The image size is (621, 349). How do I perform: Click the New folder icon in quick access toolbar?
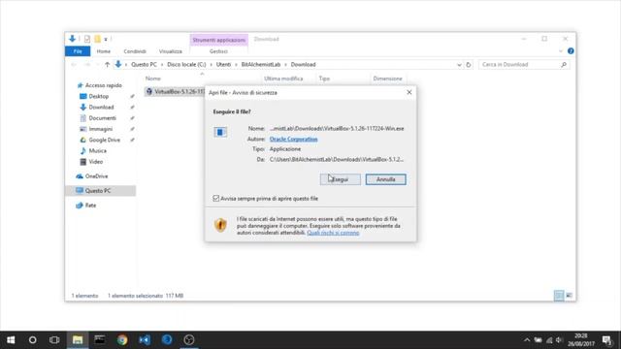coord(97,39)
